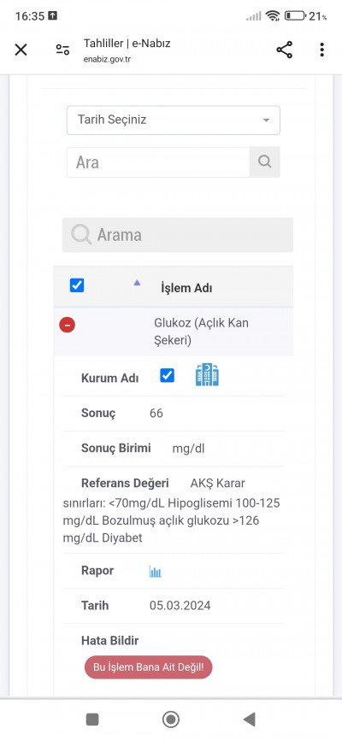Toggle the select-all checkbox in table header
Viewport: 342px width, 740px height.
(77, 285)
